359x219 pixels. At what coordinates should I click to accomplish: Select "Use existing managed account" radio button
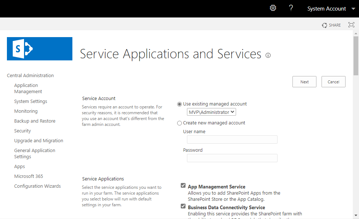click(x=179, y=104)
